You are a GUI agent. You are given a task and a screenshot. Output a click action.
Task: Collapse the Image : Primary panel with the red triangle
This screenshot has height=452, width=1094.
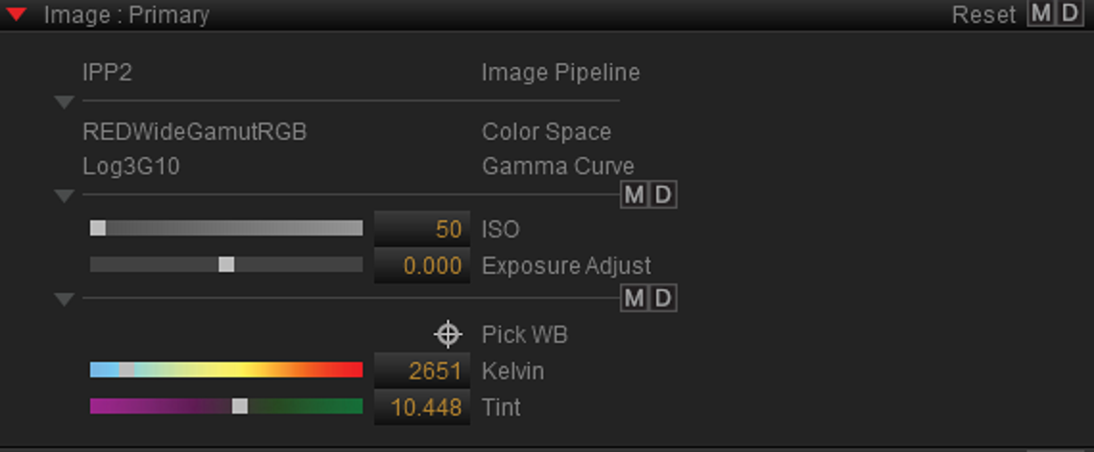click(15, 14)
